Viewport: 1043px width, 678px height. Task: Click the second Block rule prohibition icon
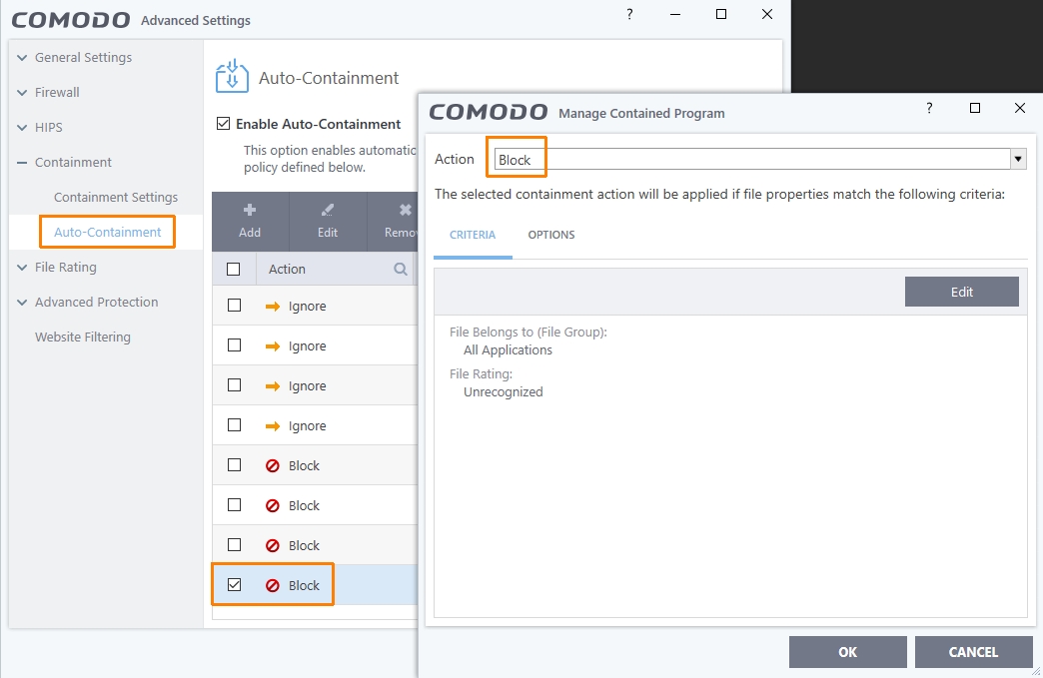coord(272,506)
